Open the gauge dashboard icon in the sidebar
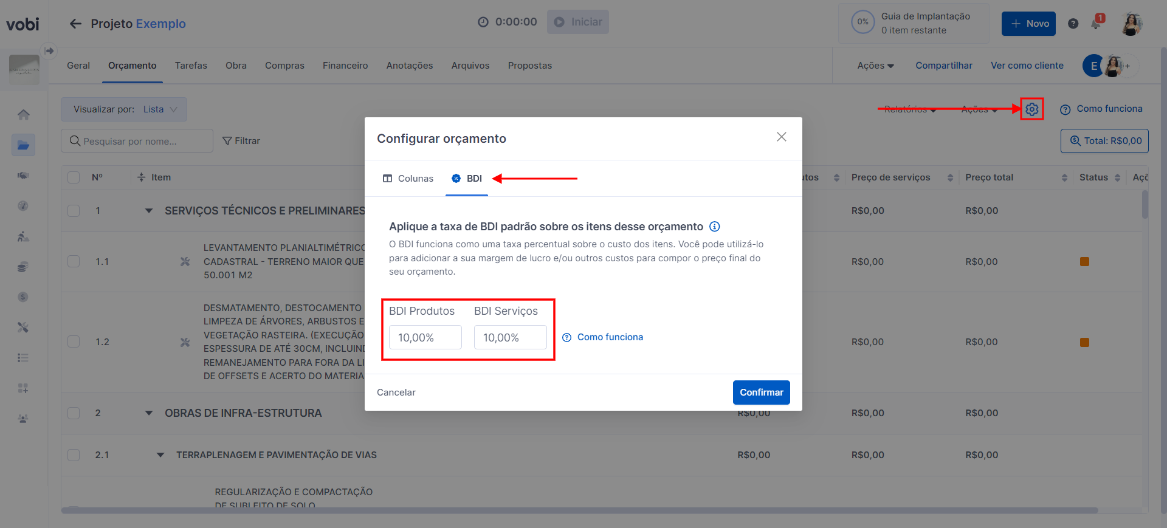Viewport: 1167px width, 528px height. (23, 206)
